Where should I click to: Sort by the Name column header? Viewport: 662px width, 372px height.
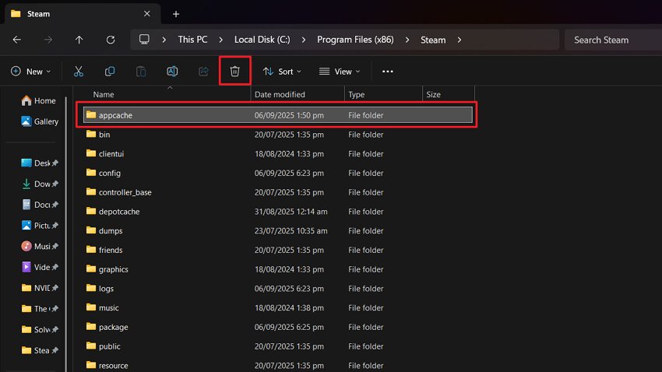click(104, 94)
